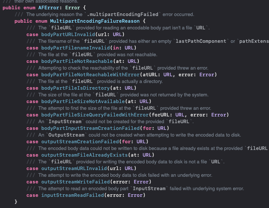
Task: Click bodyPartFileIsDirectory case identifier
Action: coord(75,88)
